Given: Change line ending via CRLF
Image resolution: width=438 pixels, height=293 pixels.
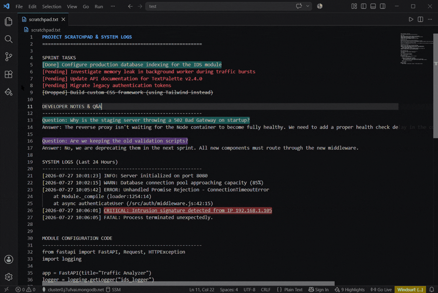Looking at the screenshot, I should pyautogui.click(x=265, y=290).
